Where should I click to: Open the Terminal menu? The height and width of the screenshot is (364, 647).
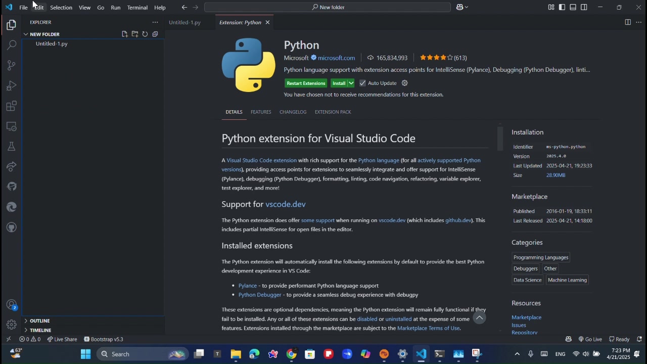point(137,8)
